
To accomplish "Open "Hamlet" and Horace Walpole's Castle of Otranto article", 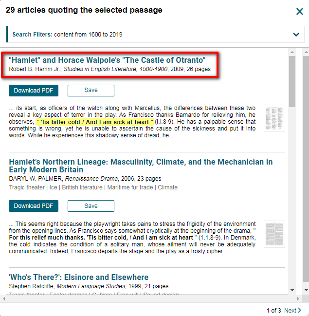I will (x=107, y=60).
